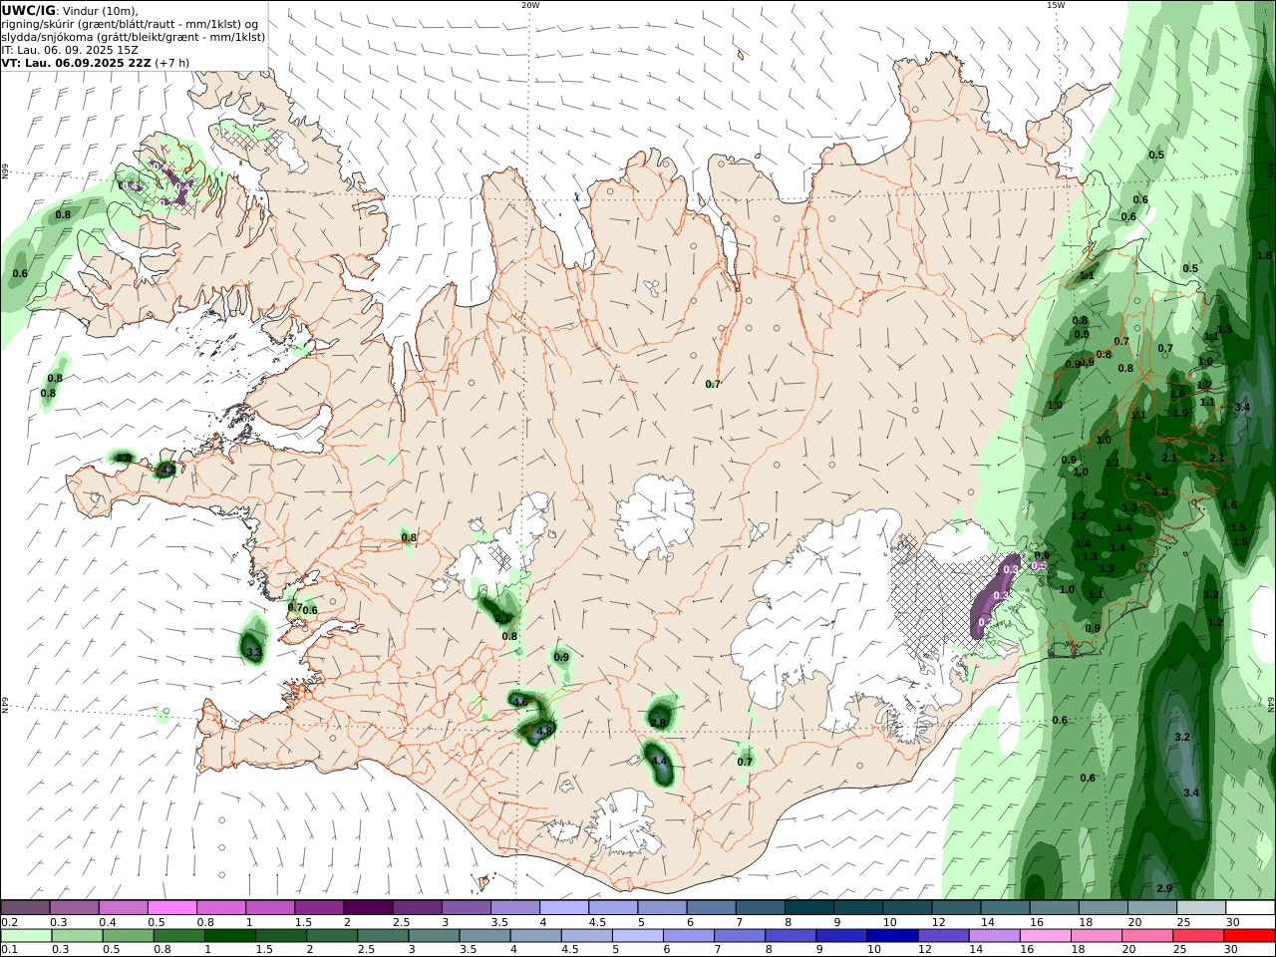
Task: Click the purple snowfall patch east of glacier
Action: pos(994,598)
